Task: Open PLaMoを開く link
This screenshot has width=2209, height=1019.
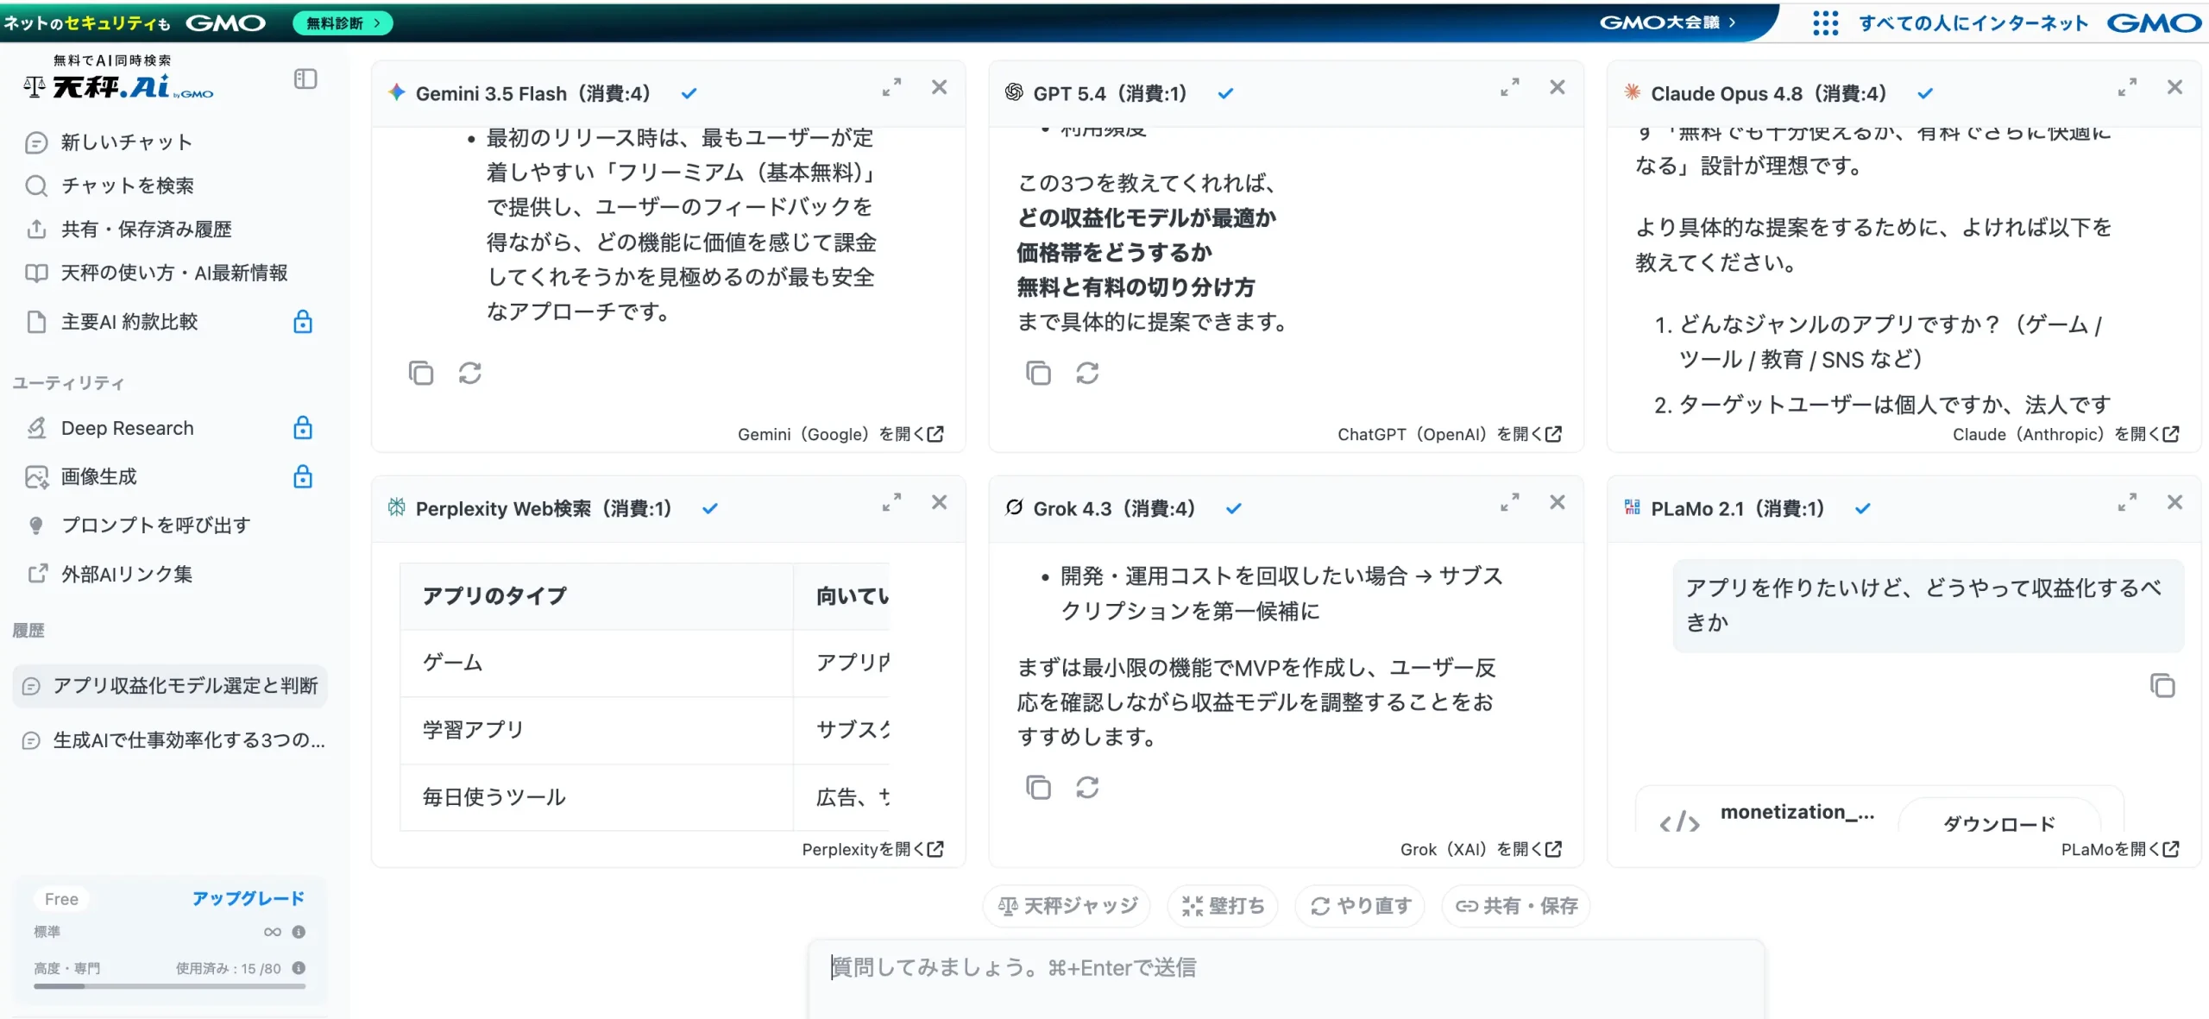Action: pyautogui.click(x=2121, y=849)
